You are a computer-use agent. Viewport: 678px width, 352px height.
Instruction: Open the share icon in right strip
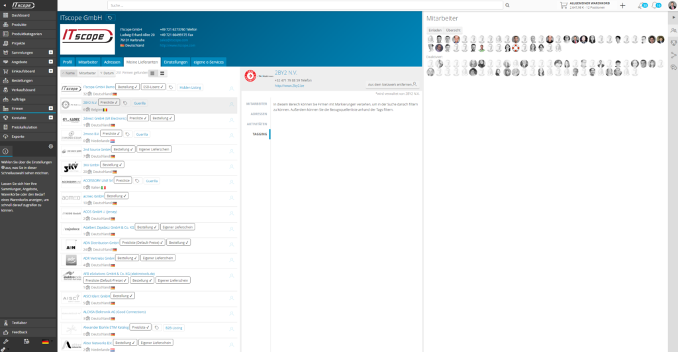[x=673, y=55]
